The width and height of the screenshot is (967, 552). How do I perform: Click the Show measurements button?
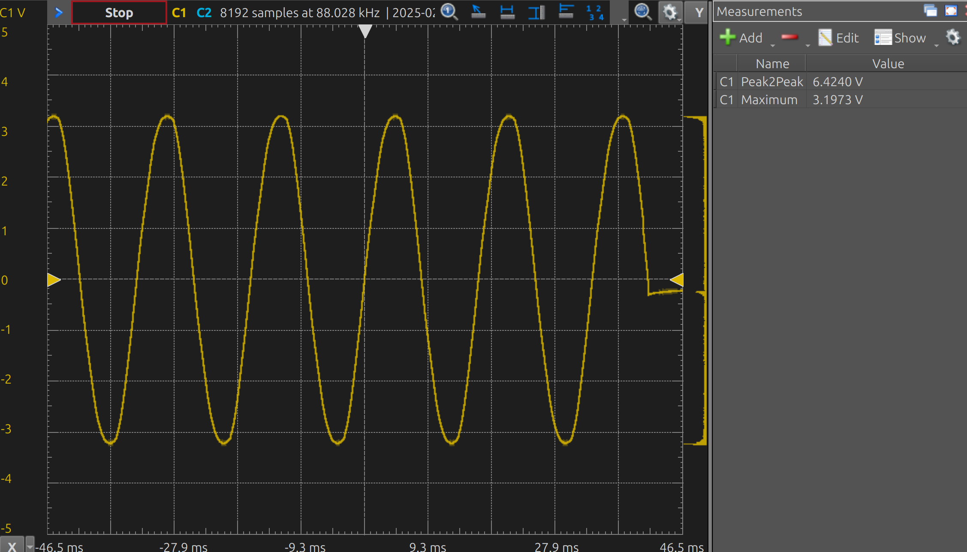900,38
